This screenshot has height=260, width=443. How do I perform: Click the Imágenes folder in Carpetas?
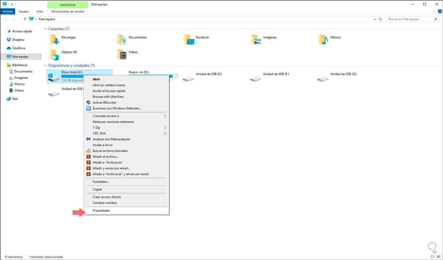[x=264, y=40]
